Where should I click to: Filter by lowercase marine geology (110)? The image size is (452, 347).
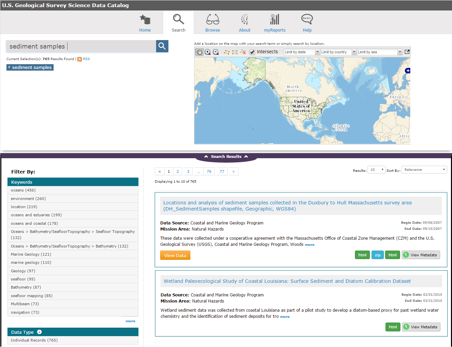[x=73, y=262]
